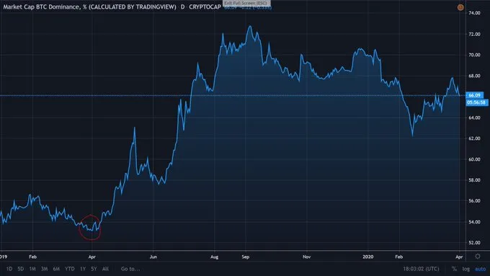Select the 6M time range
This screenshot has width=490, height=276.
(56, 269)
